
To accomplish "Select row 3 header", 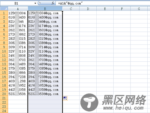I will pyautogui.click(x=4, y=21).
